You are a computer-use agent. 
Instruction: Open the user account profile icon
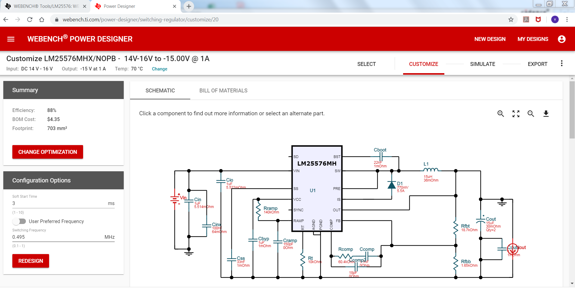tap(561, 39)
